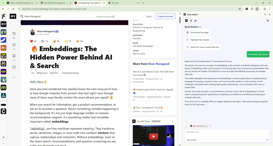Open the green 'm' community icon

3,88
